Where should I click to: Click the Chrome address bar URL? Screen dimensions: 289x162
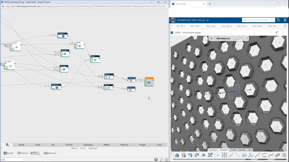click(x=85, y=6)
